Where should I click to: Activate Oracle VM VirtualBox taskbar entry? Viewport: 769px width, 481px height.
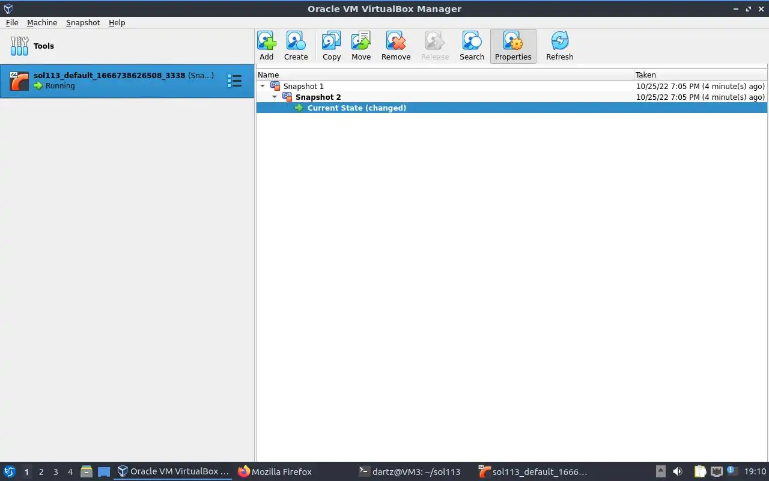pyautogui.click(x=173, y=471)
